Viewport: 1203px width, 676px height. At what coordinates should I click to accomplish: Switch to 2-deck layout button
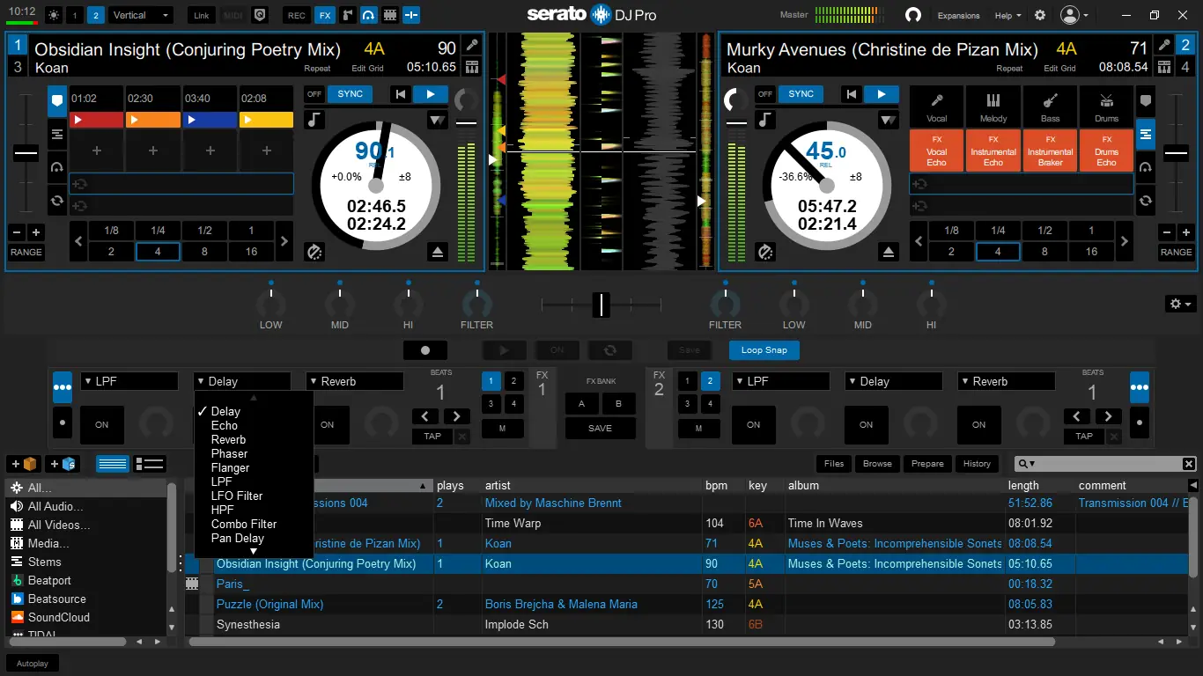click(x=95, y=15)
